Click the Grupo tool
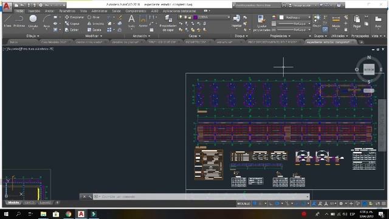The width and height of the screenshot is (389, 219). 317,21
